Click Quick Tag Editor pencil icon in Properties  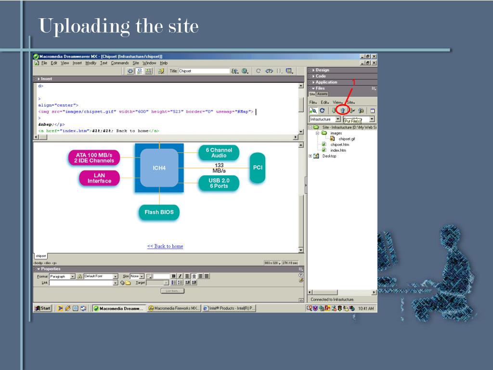click(x=301, y=280)
